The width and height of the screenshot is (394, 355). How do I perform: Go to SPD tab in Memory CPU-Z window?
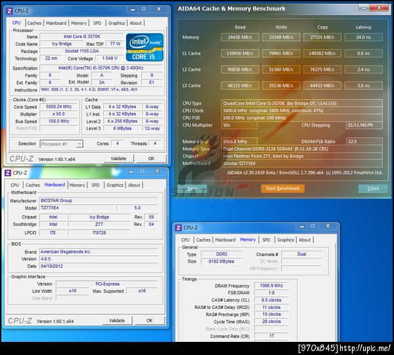click(x=266, y=240)
